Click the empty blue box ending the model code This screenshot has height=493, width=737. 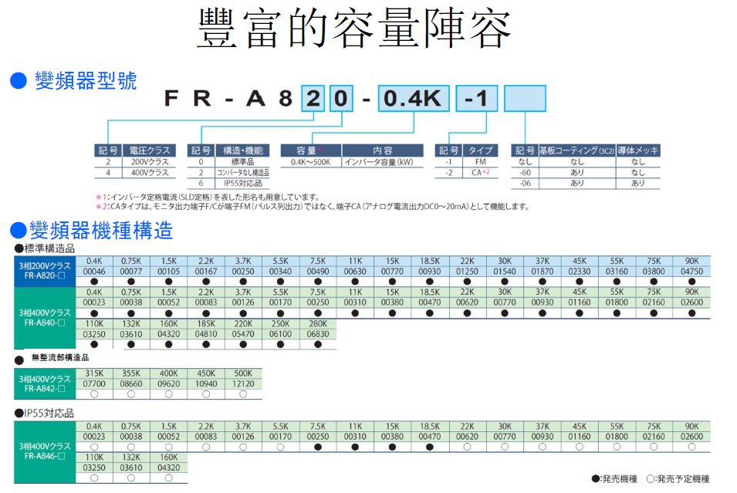click(x=525, y=99)
